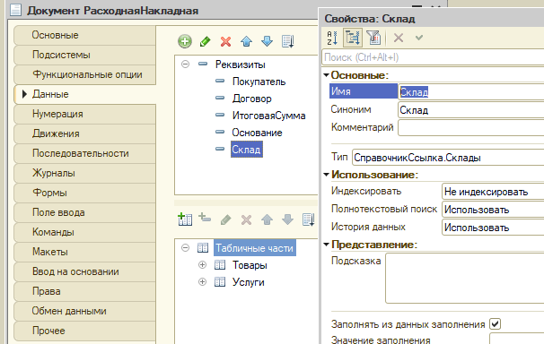This screenshot has height=344, width=544.
Task: Select the ИтоговаяСумма attribute
Action: point(269,116)
